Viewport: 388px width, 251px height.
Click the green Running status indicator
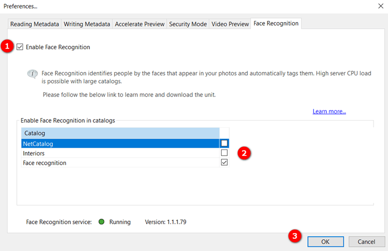pyautogui.click(x=101, y=222)
